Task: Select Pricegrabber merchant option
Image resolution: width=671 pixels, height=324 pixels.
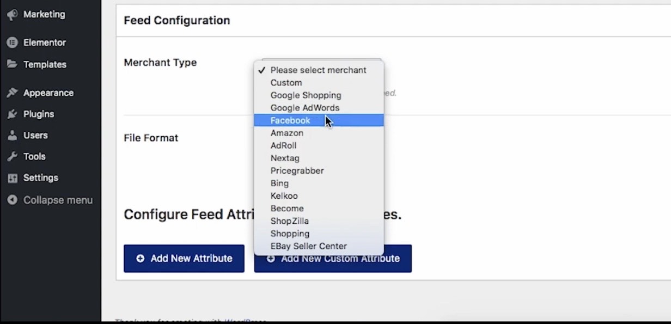Action: (x=319, y=170)
